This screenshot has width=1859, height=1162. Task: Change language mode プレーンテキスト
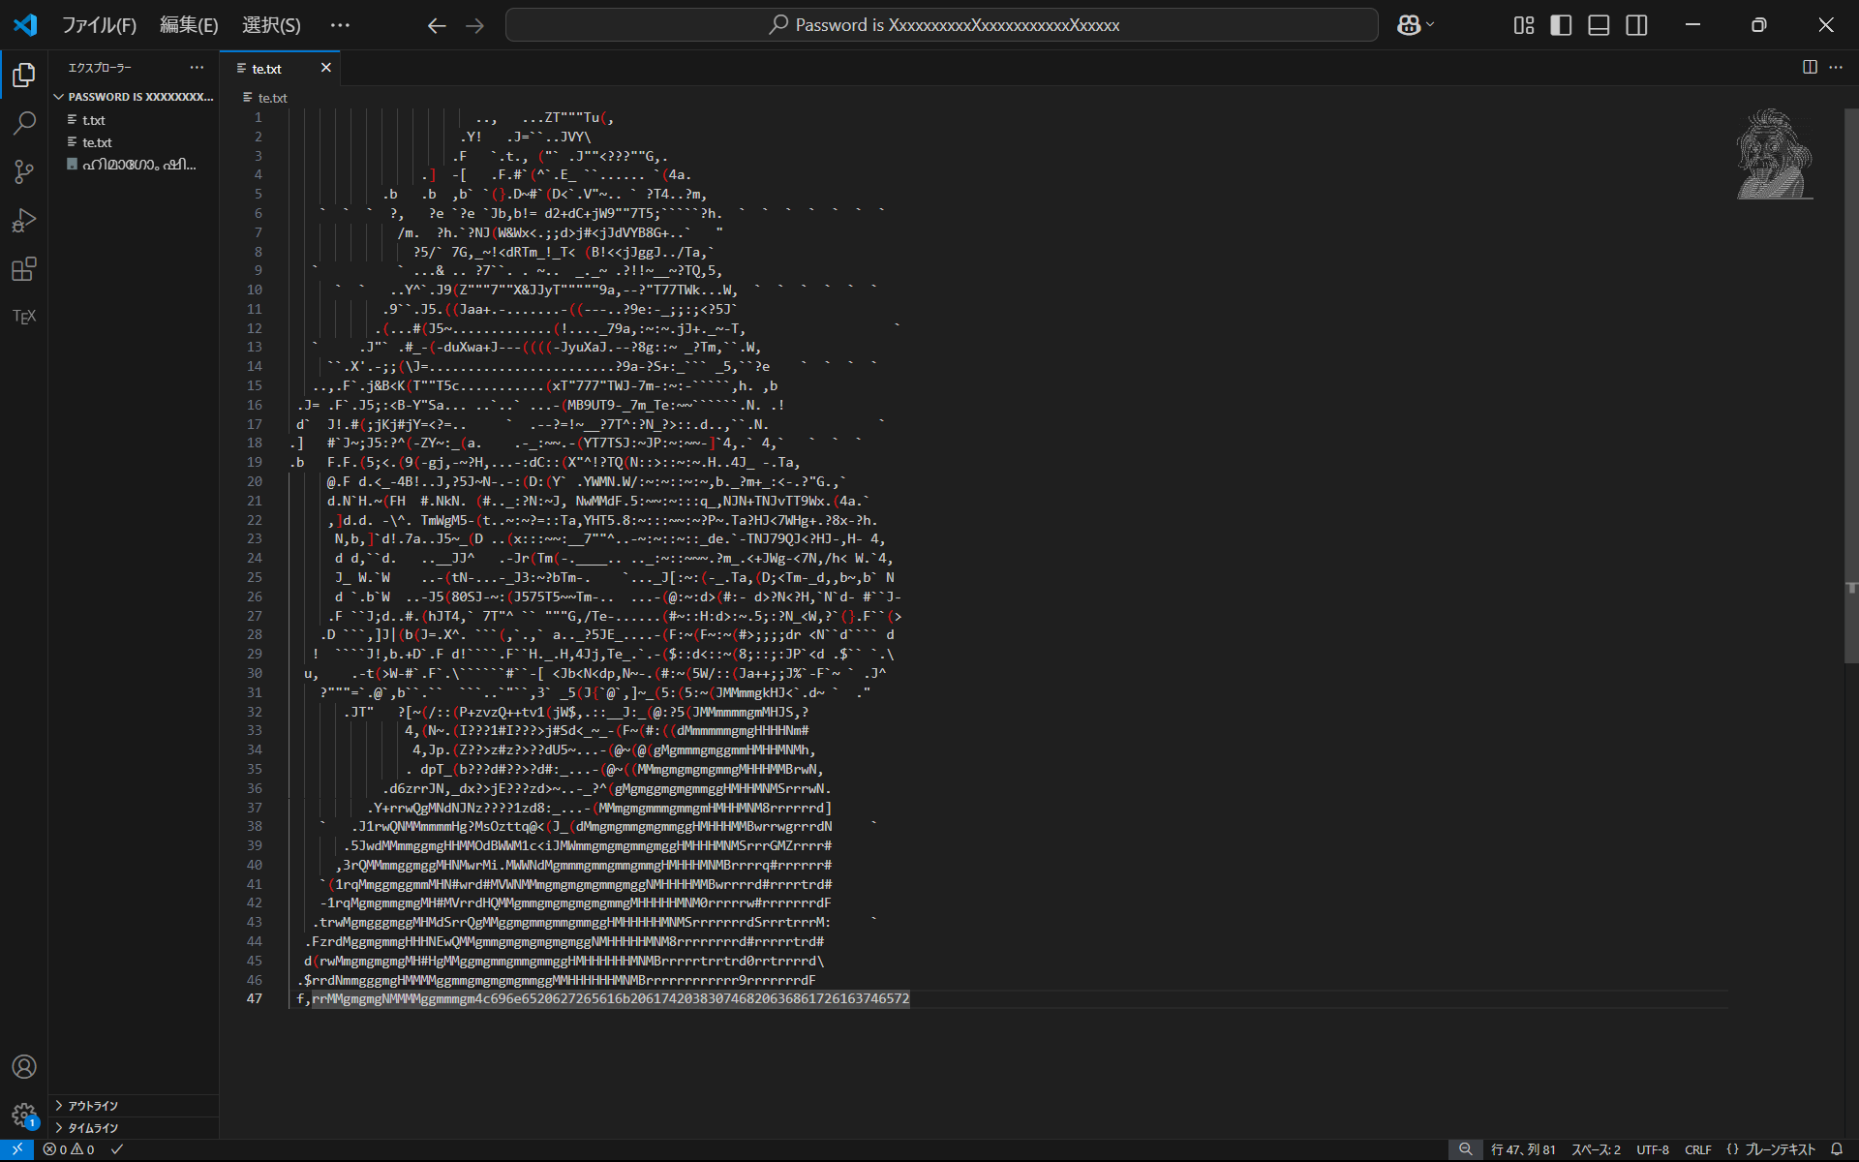(1781, 1149)
